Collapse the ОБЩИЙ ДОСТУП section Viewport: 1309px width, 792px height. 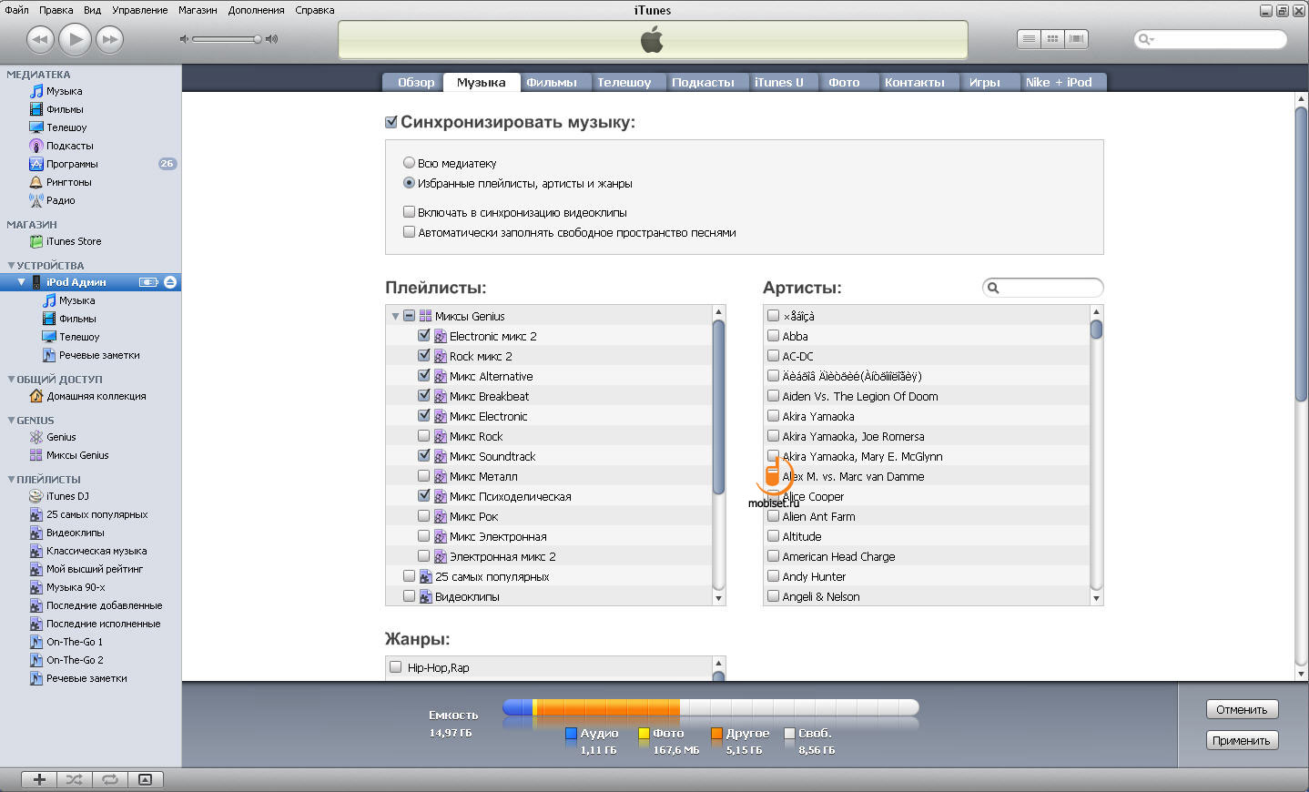pyautogui.click(x=11, y=380)
